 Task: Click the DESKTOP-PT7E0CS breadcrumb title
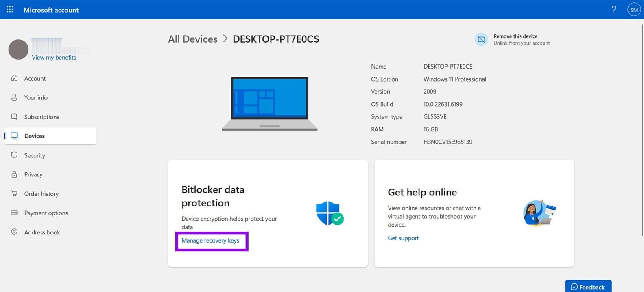[276, 39]
